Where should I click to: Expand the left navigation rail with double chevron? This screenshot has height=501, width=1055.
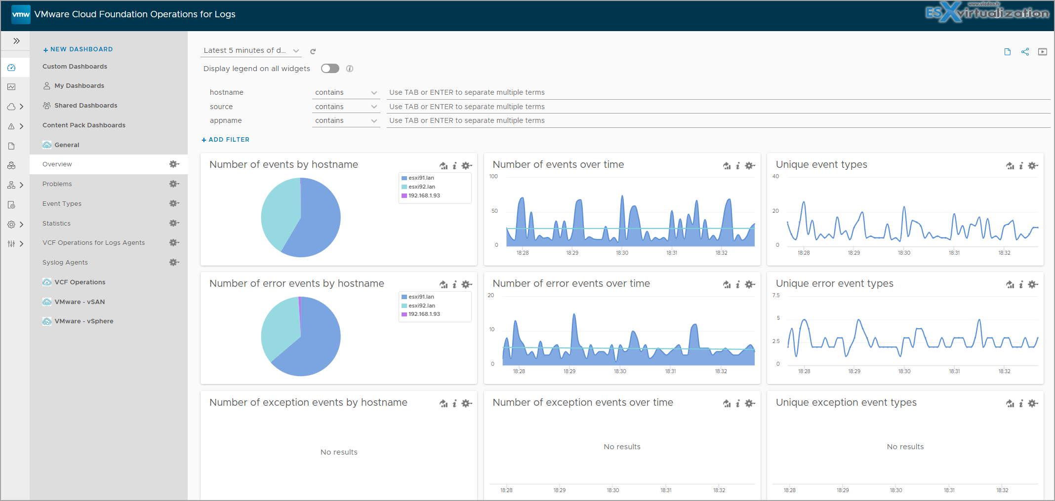pos(16,41)
